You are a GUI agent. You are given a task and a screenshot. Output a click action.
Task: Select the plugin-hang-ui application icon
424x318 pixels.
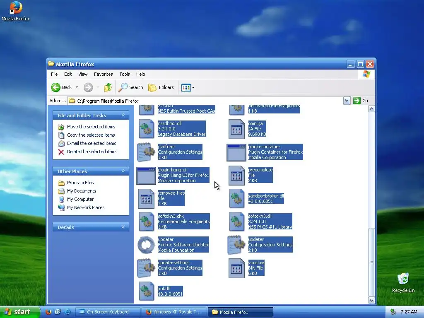pos(146,176)
